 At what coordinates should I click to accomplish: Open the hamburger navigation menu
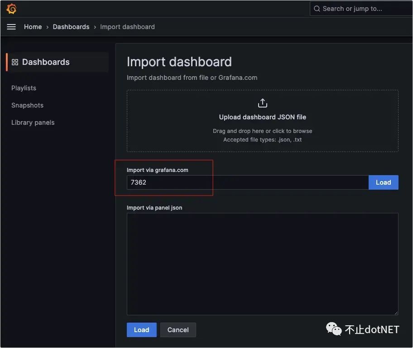tap(11, 27)
